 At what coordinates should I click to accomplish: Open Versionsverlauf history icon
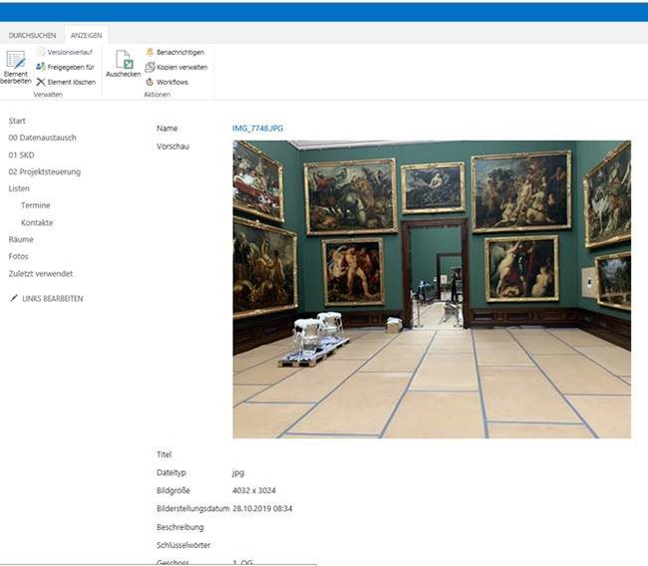tap(41, 52)
